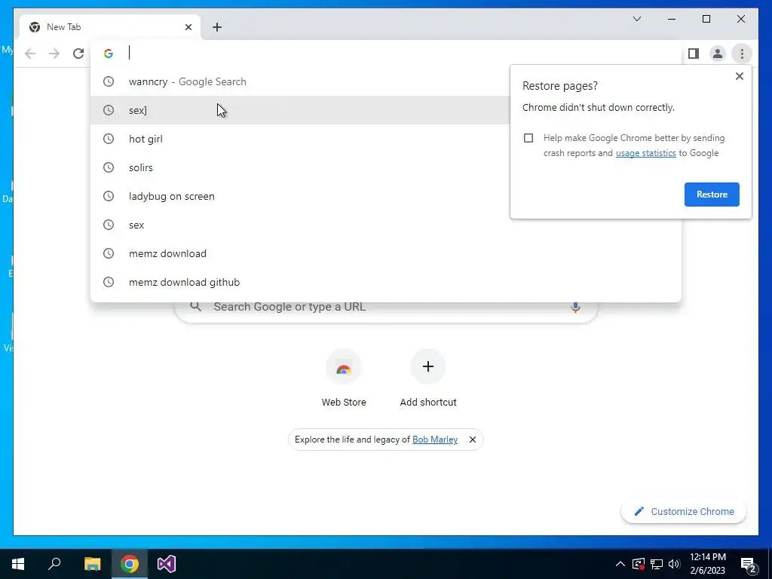Choose the 'ladybug on screen' suggestion

[299, 196]
